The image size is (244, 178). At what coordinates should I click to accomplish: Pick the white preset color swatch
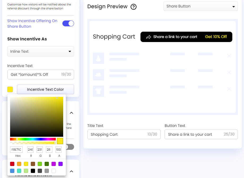[54, 171]
